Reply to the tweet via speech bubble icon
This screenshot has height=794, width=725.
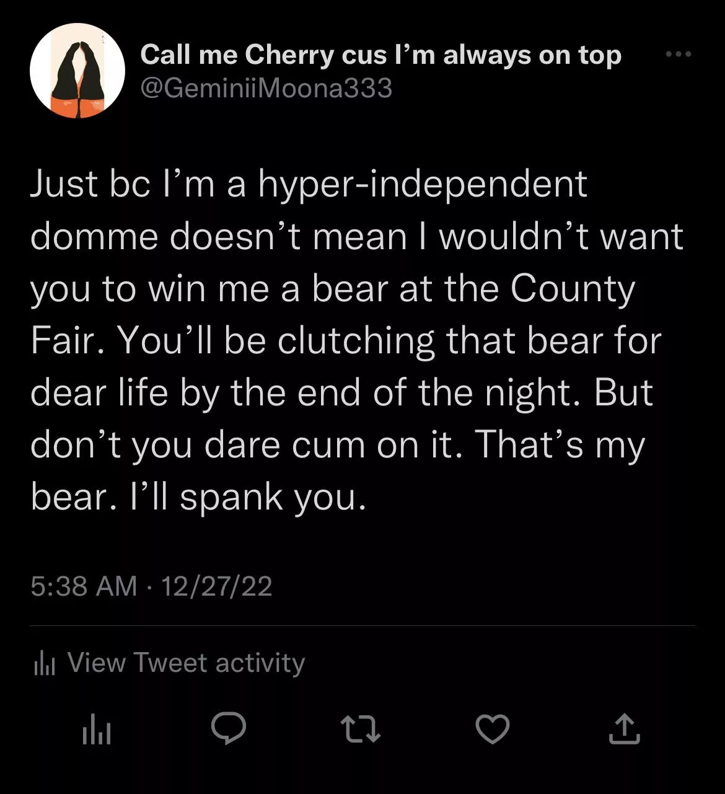(x=228, y=728)
